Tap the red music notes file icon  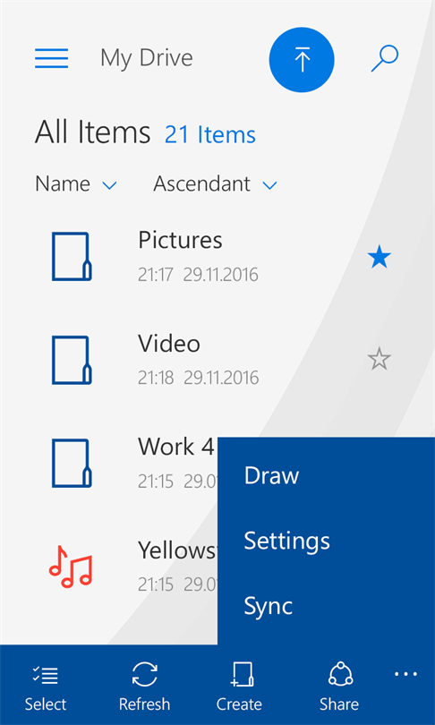click(x=71, y=567)
